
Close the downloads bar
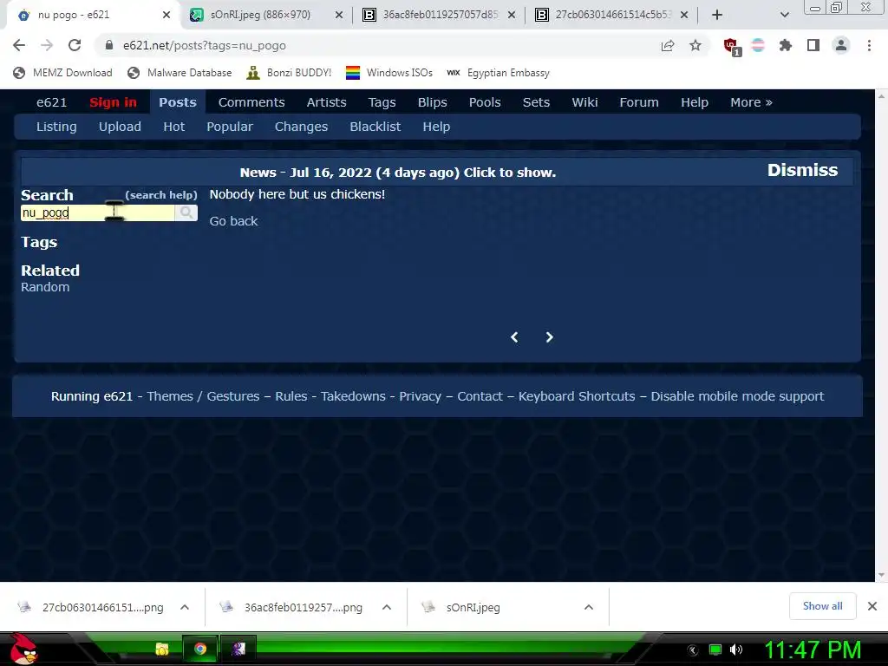[872, 606]
